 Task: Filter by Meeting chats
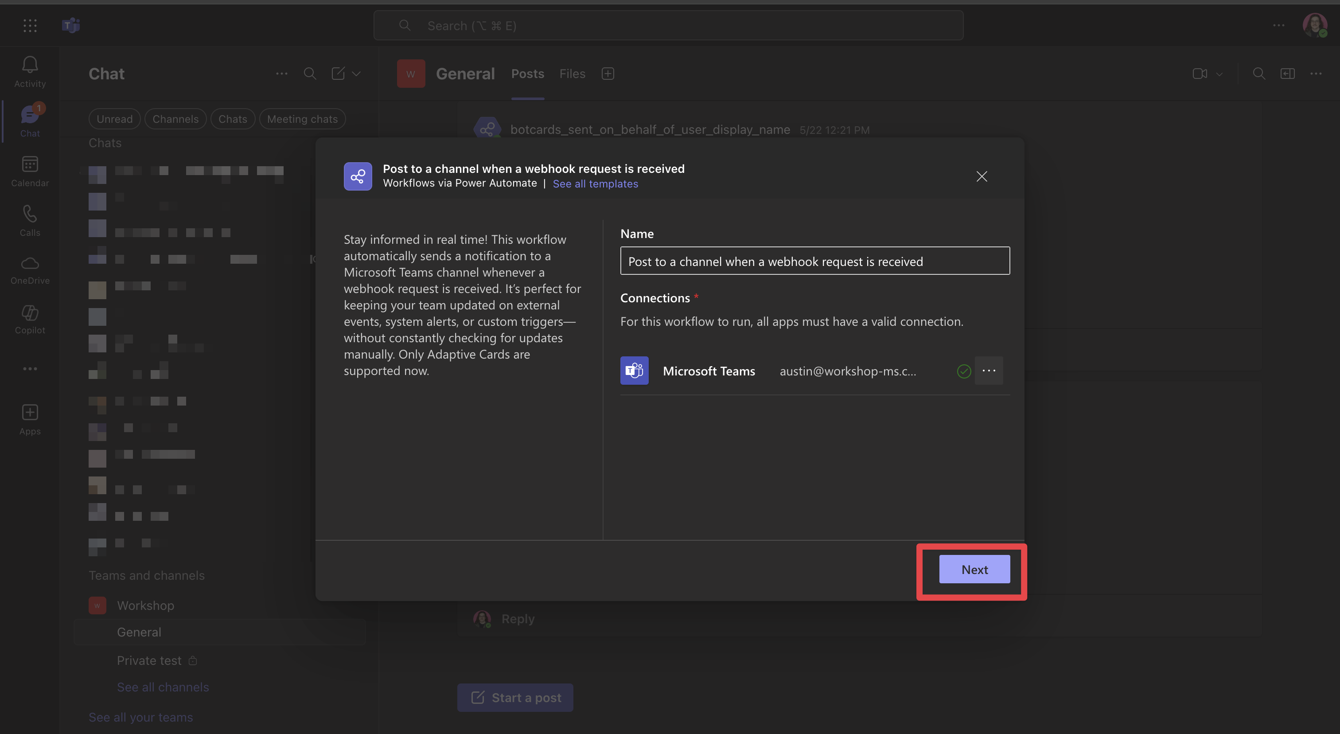pos(302,119)
